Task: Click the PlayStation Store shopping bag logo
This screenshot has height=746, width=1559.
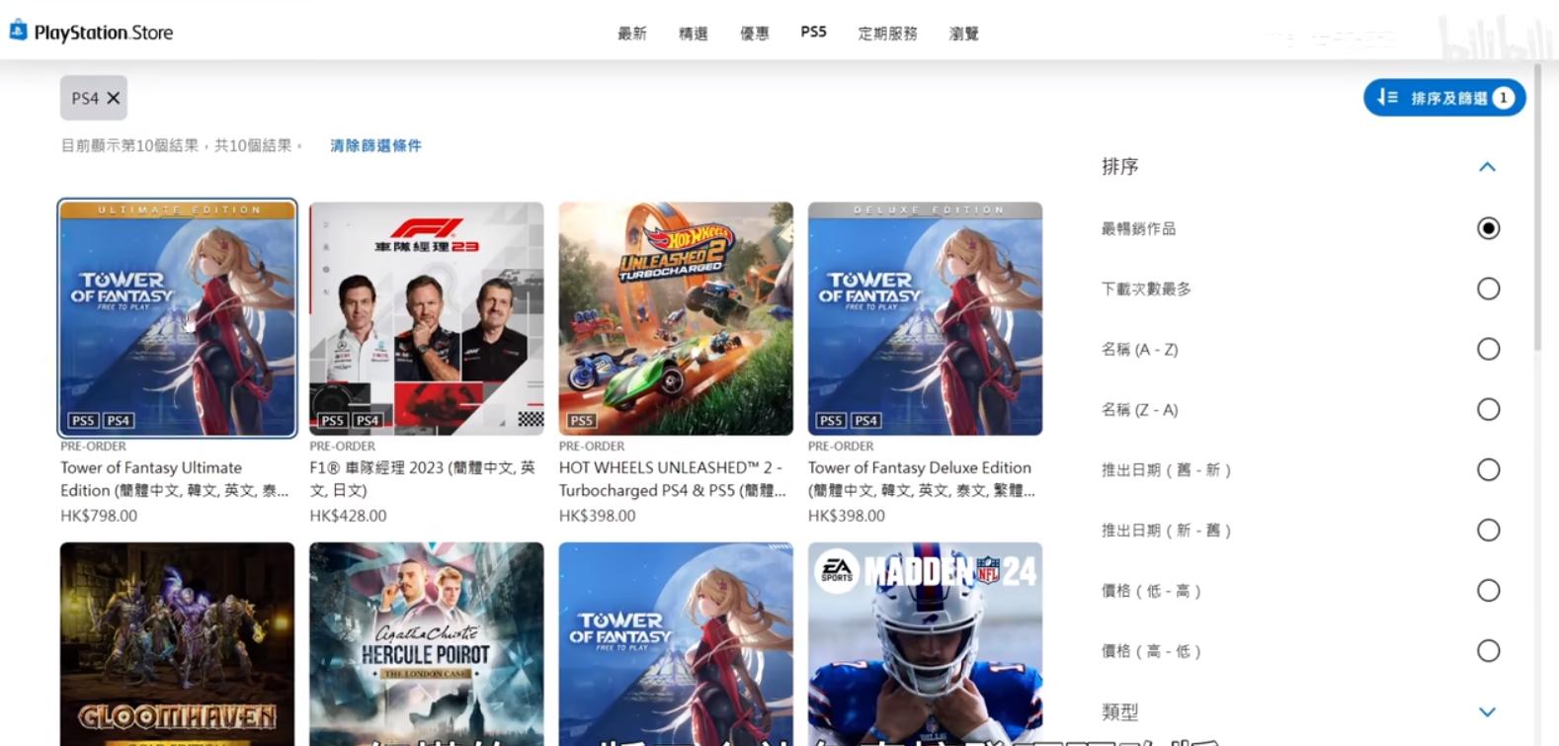Action: pos(18,32)
